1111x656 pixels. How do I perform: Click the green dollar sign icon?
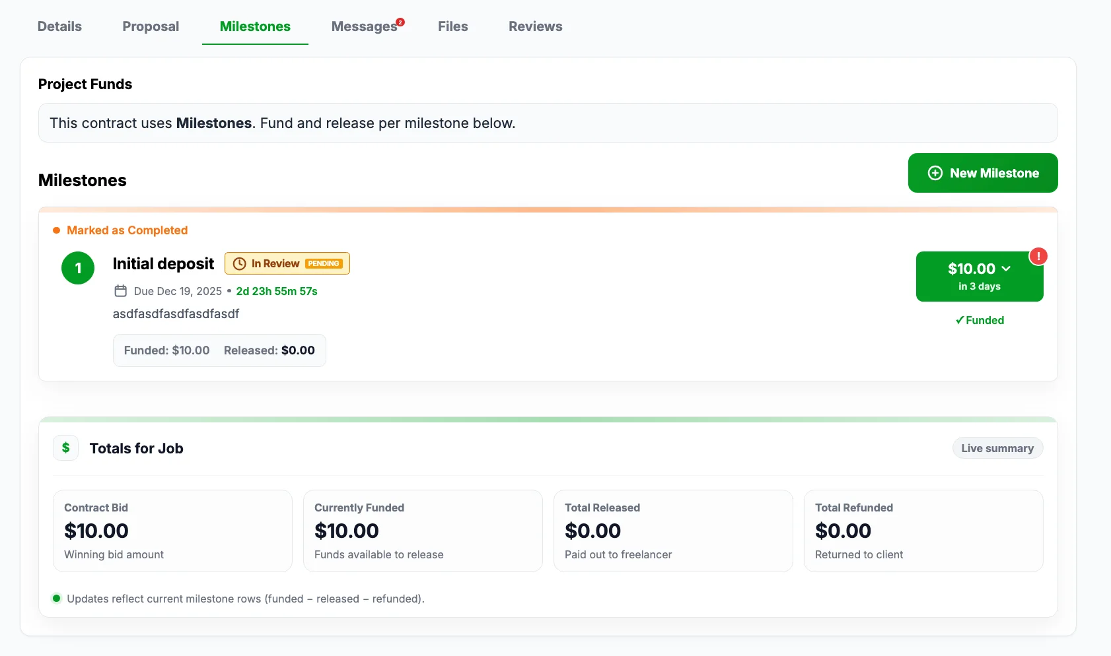[66, 448]
